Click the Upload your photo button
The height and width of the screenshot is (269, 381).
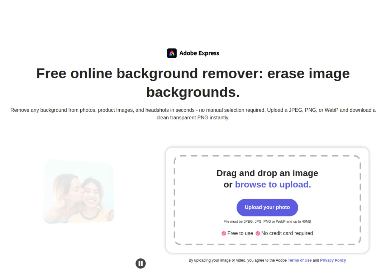click(267, 208)
